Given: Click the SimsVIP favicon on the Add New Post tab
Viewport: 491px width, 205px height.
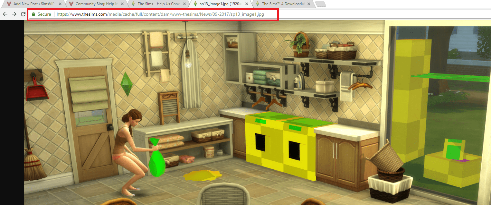Looking at the screenshot, I should tap(9, 4).
